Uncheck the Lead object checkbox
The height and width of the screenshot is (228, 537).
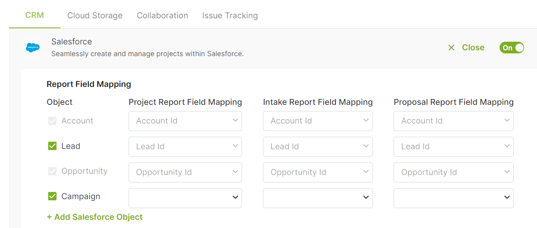pyautogui.click(x=52, y=146)
